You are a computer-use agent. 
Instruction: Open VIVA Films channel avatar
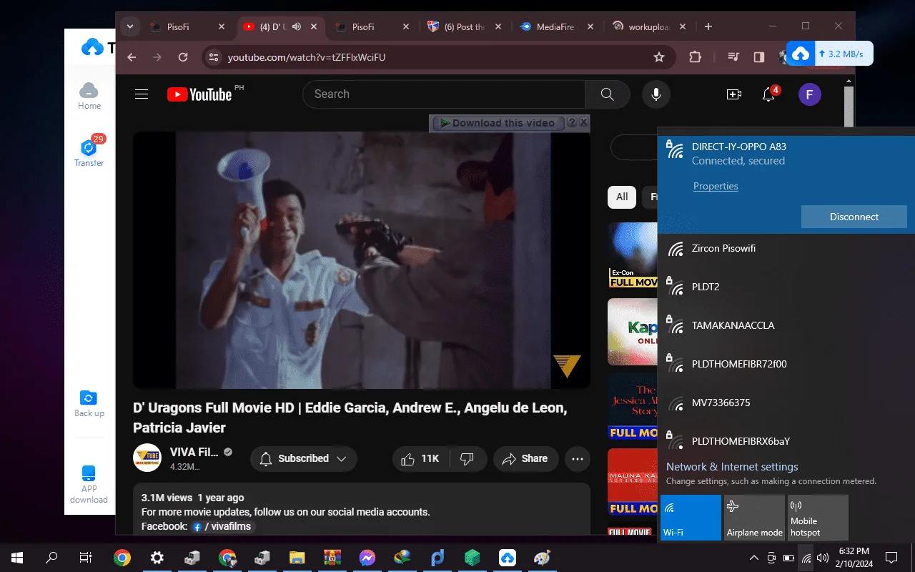click(147, 458)
